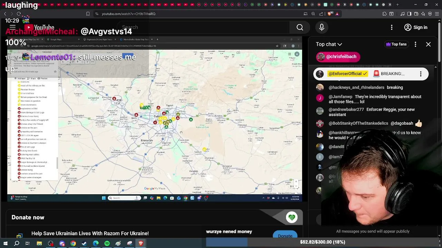Open a new browser tab
The width and height of the screenshot is (442, 248).
point(397,5)
